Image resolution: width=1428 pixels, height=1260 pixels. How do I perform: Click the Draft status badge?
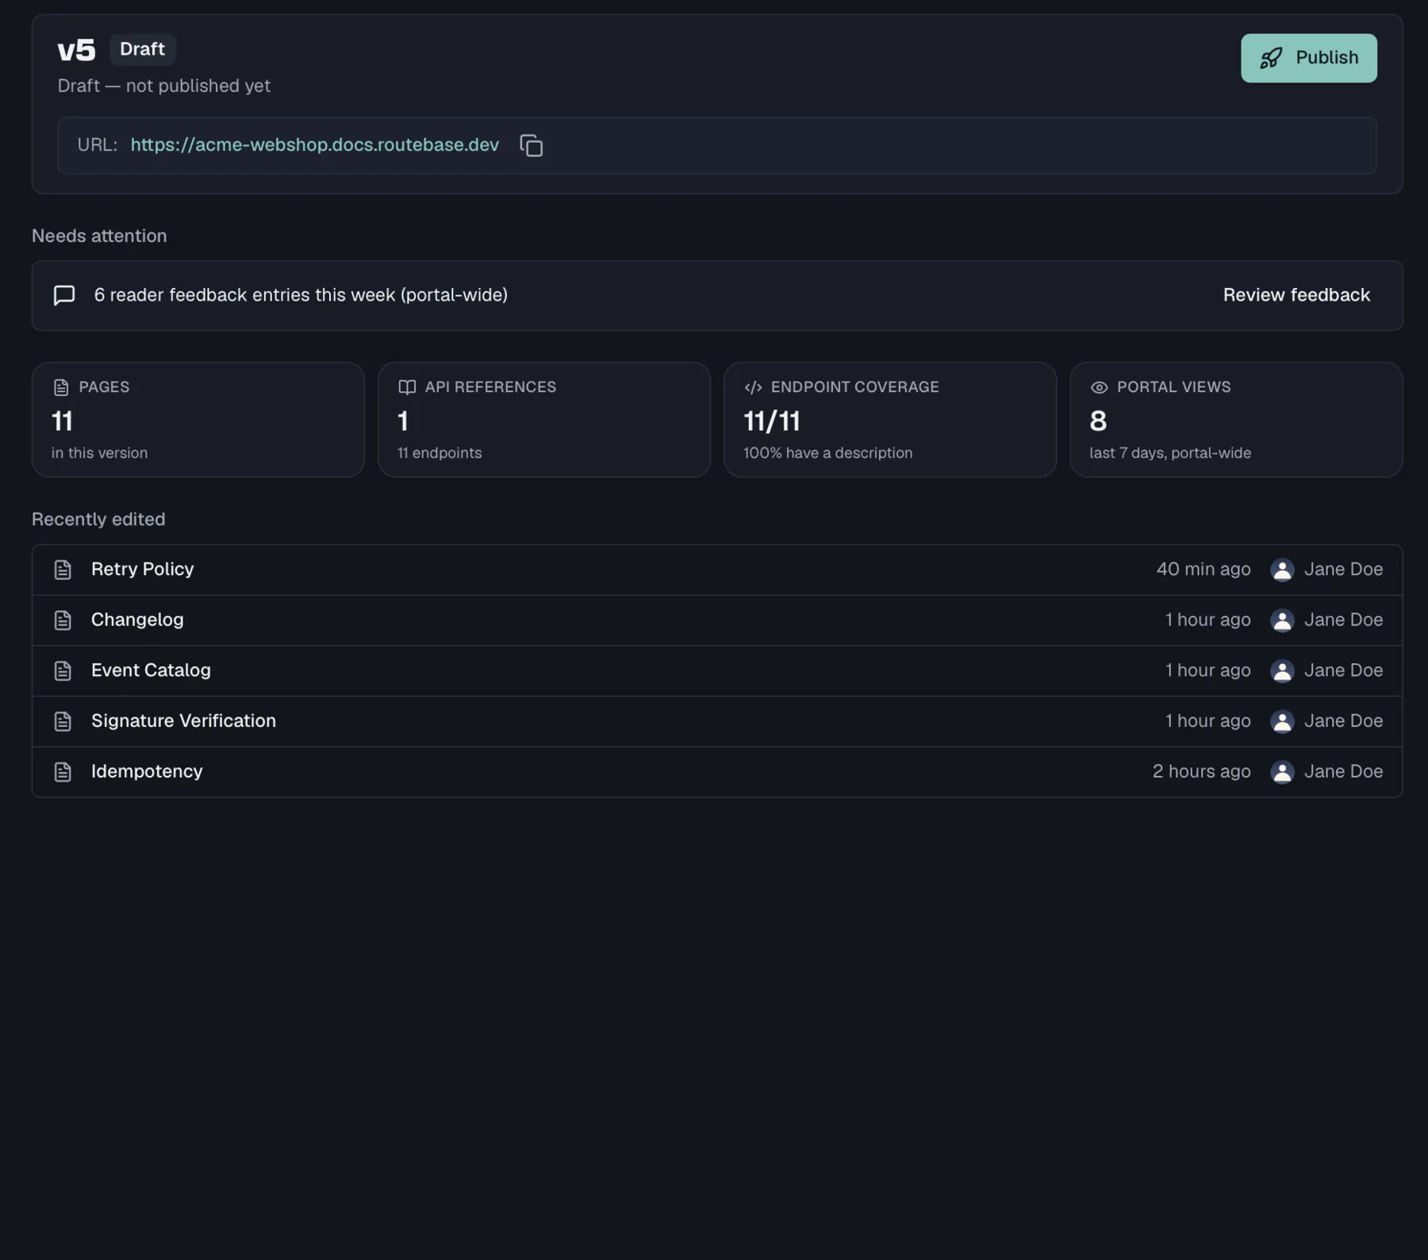pyautogui.click(x=142, y=49)
